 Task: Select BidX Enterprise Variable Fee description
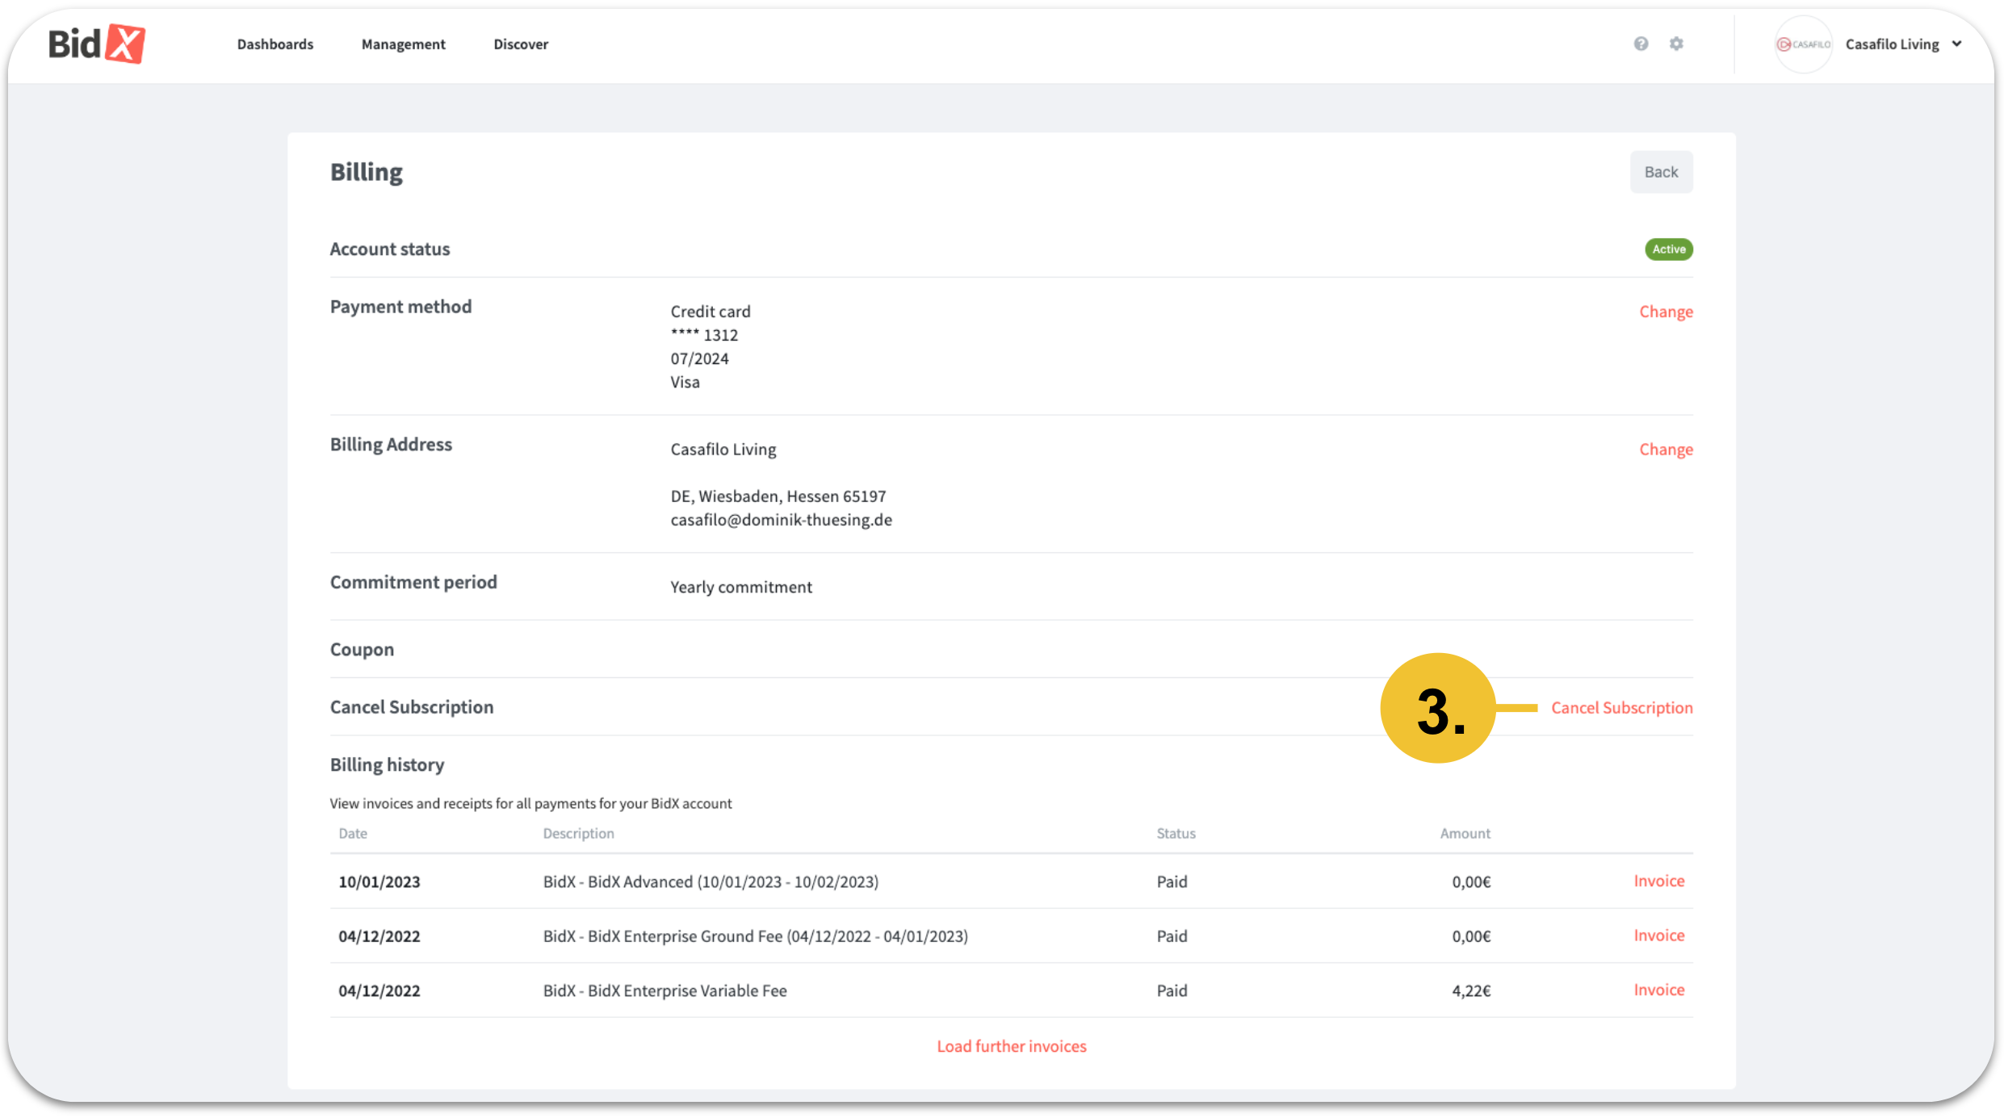(665, 991)
